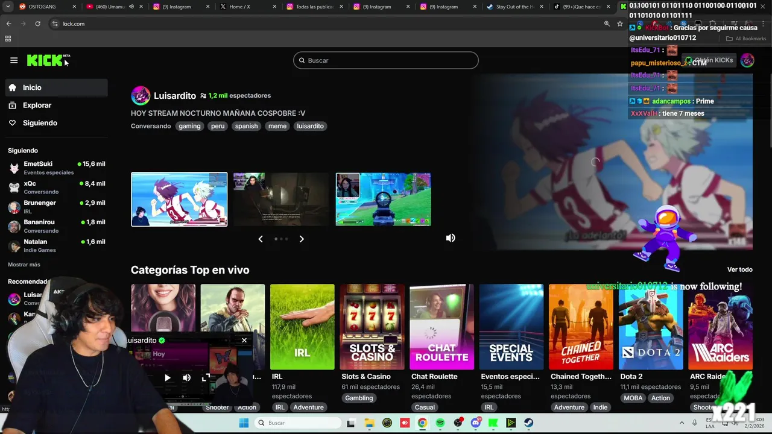Image resolution: width=772 pixels, height=434 pixels.
Task: Open Steam from taskbar
Action: [529, 423]
